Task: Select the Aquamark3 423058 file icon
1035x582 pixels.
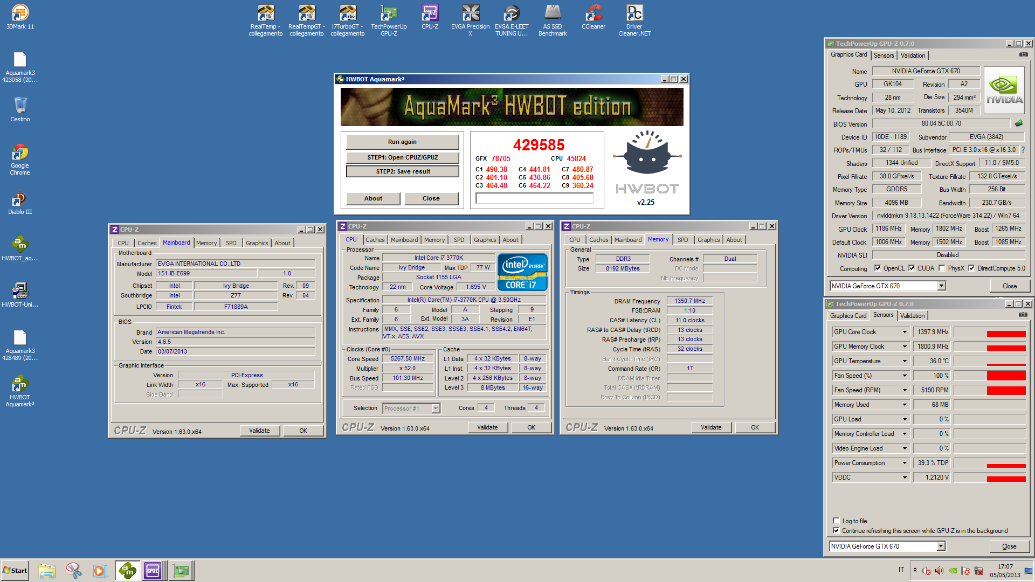Action: tap(20, 67)
